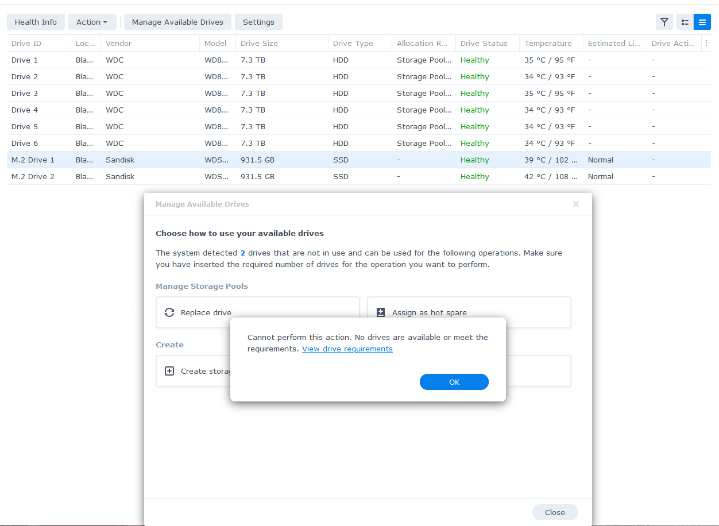Click the 42 °C temperature cell

pyautogui.click(x=551, y=176)
